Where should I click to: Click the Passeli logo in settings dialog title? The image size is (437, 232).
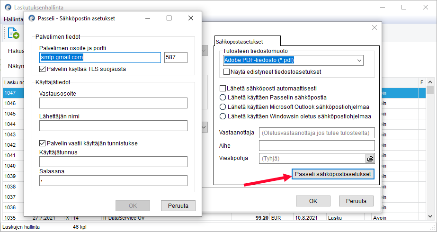(32, 18)
